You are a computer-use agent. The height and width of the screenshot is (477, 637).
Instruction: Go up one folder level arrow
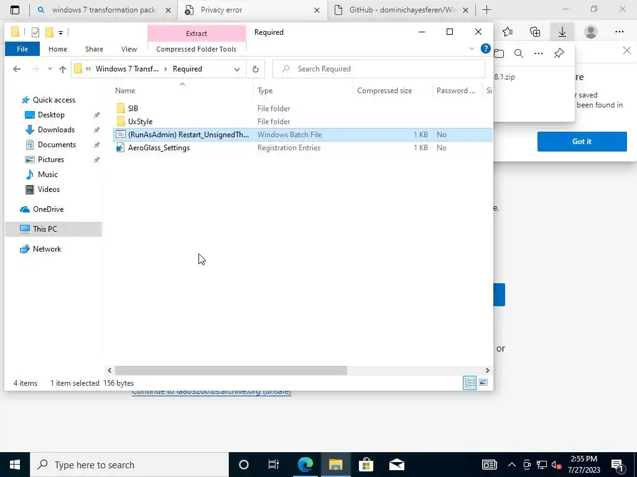(x=63, y=69)
